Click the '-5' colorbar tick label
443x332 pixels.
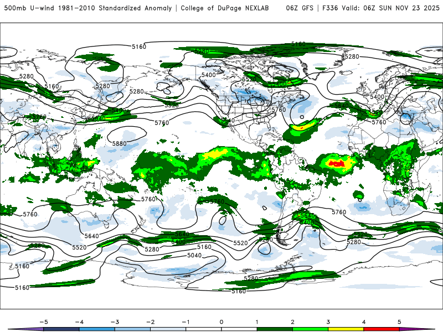click(x=44, y=322)
